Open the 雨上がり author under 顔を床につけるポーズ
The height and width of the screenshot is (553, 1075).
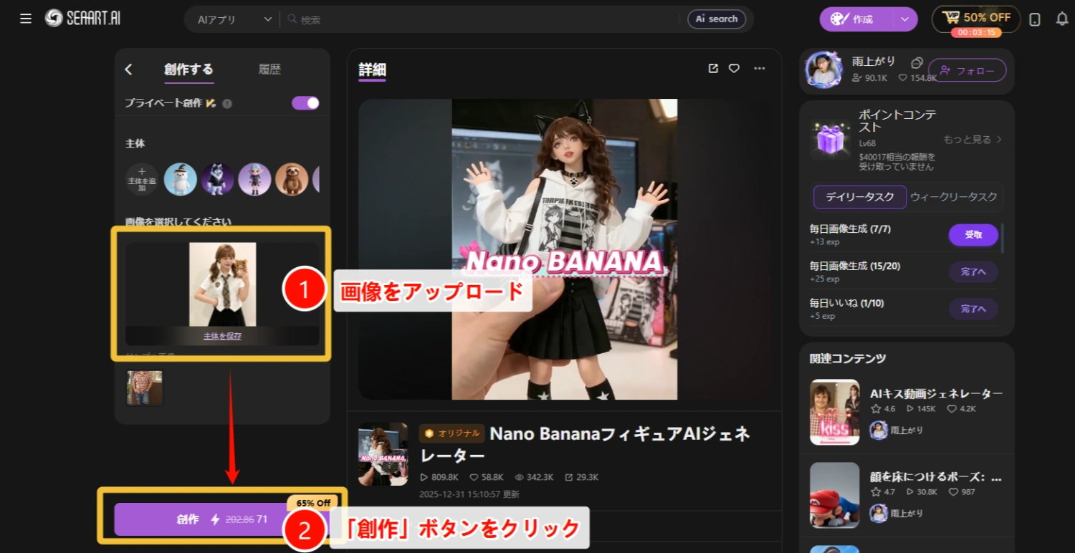tap(896, 513)
